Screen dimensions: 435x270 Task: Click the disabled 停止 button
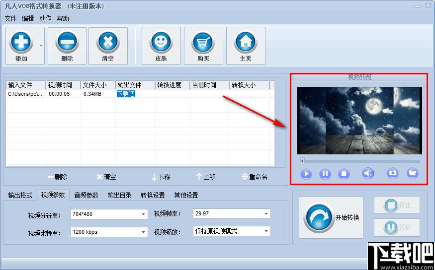coord(397,205)
